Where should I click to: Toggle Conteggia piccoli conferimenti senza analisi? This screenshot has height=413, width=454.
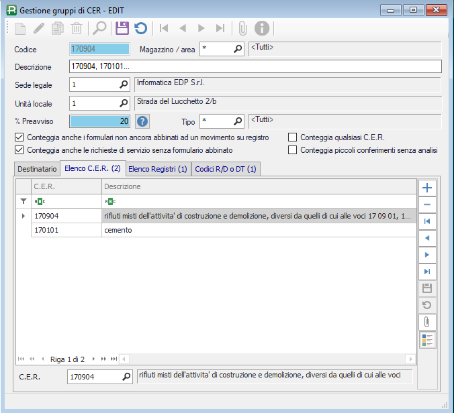(292, 150)
